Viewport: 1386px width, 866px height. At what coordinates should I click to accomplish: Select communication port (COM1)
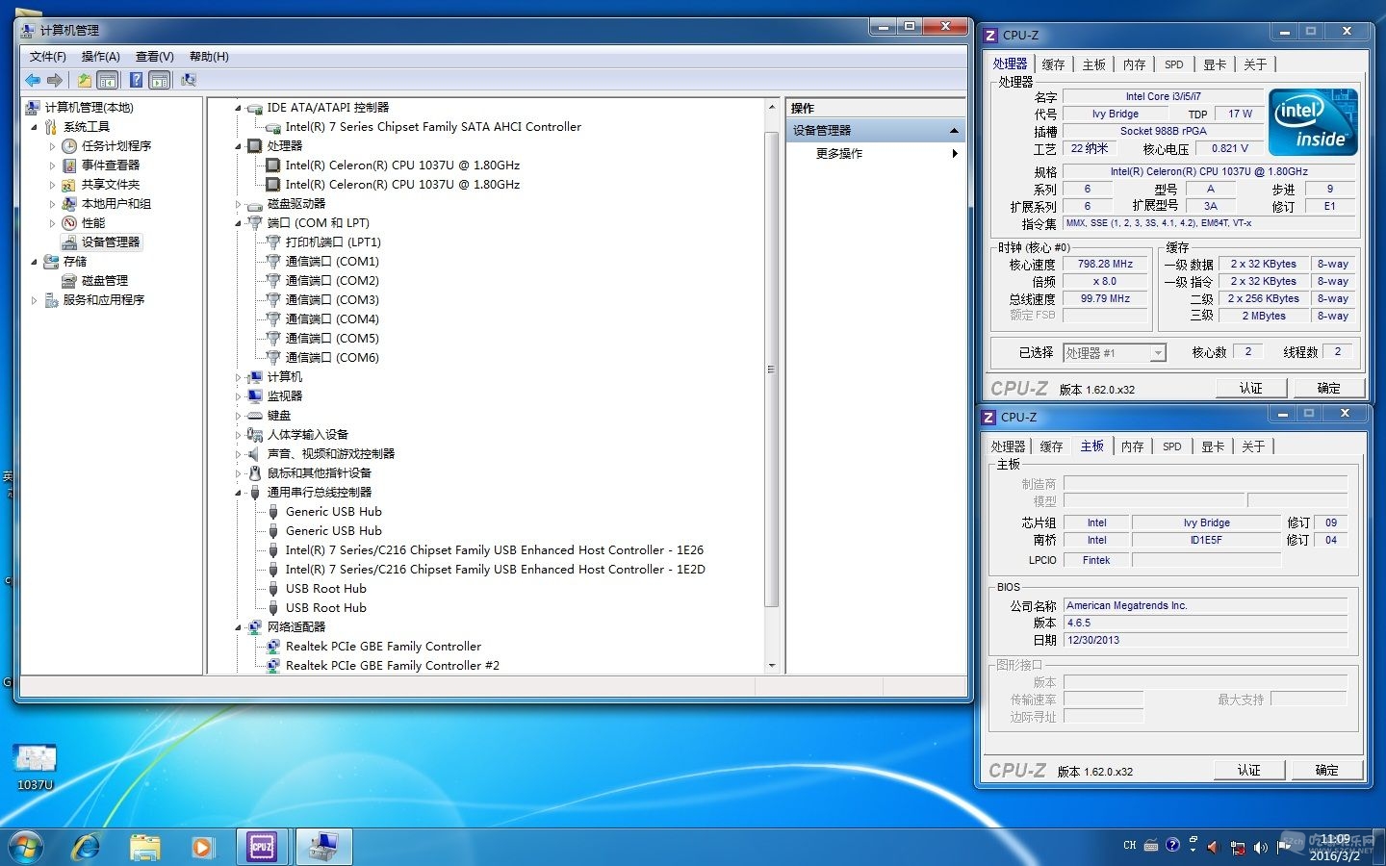(332, 262)
